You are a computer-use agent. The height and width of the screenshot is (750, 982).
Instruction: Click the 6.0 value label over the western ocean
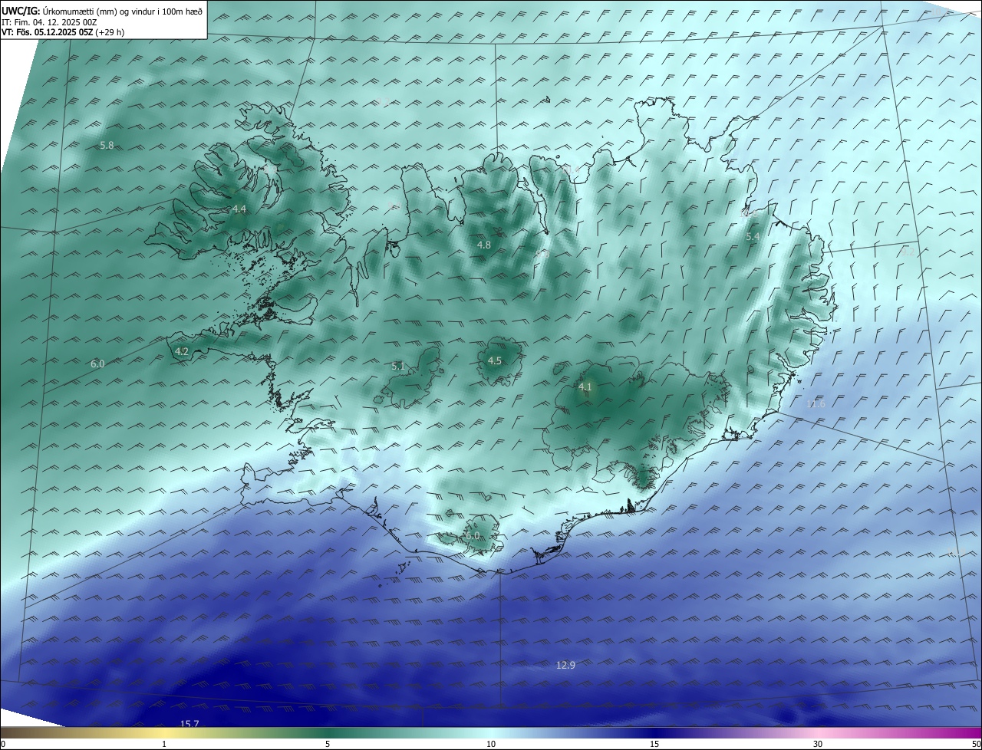(97, 363)
